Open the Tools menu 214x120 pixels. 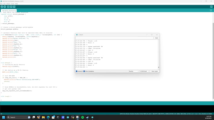click(x=12, y=4)
